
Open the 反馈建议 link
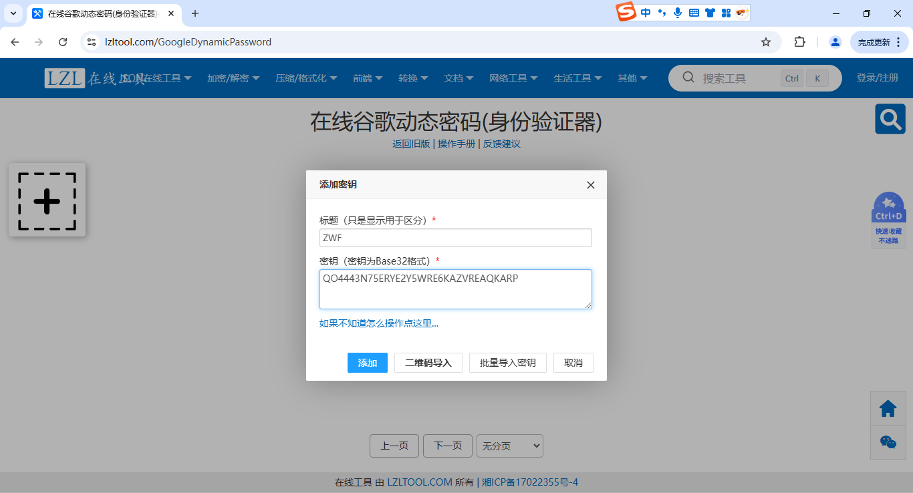click(x=502, y=144)
